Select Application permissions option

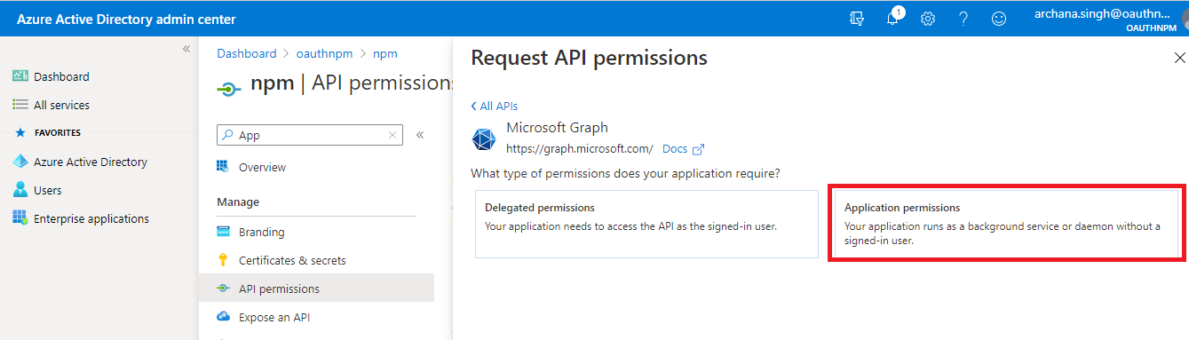1007,224
